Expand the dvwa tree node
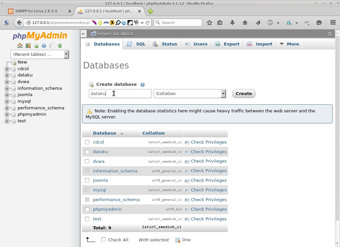Viewport: 340px width, 247px height. 7,82
